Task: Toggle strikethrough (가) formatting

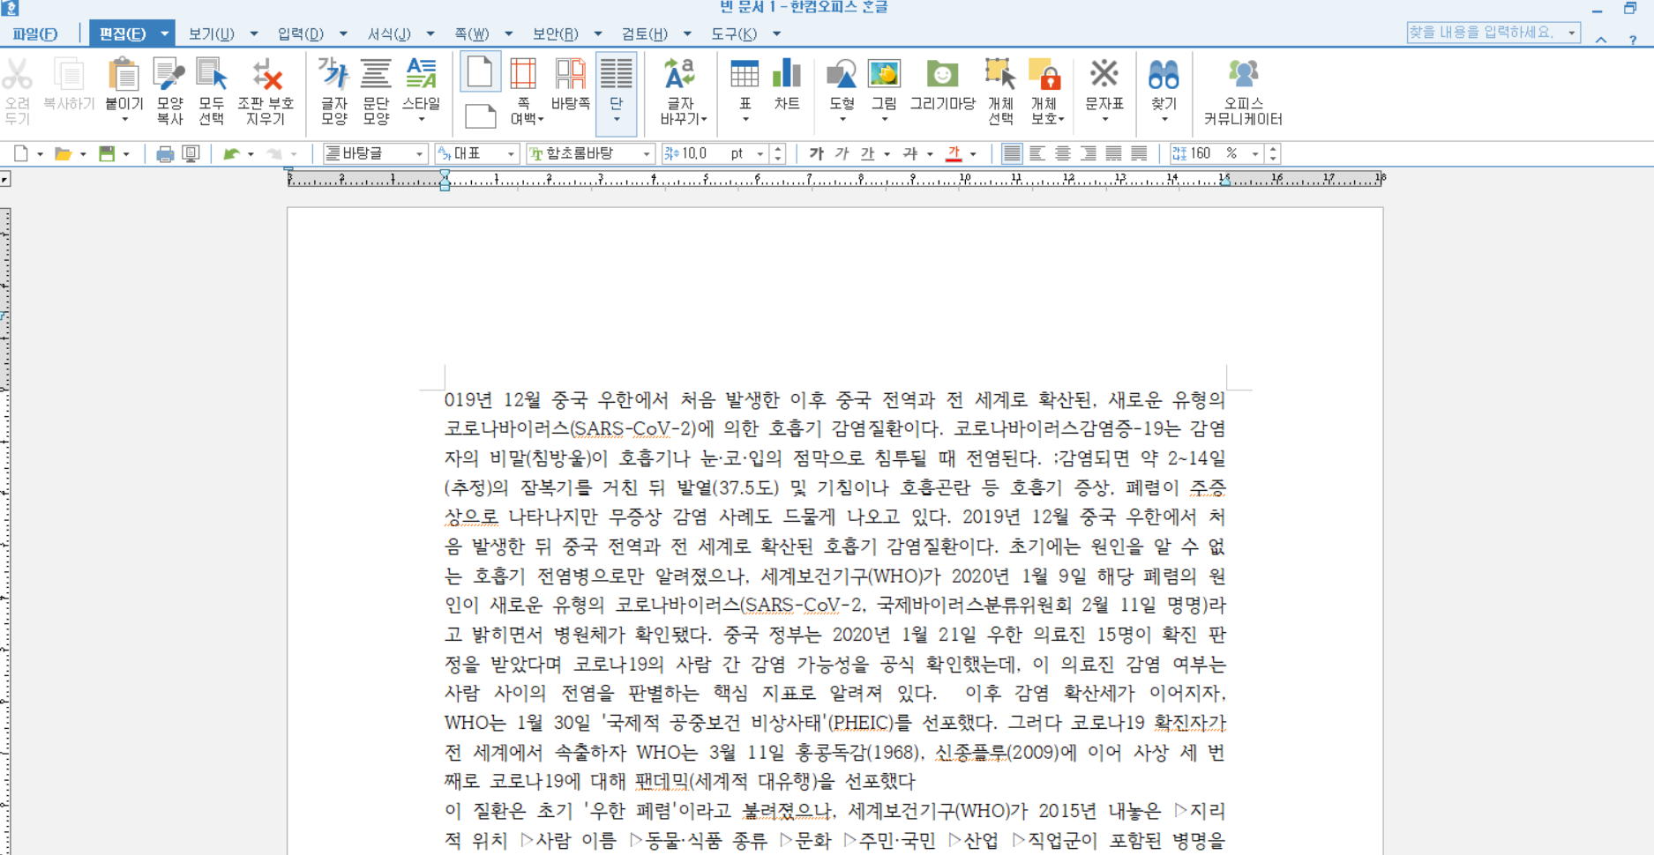Action: [x=910, y=153]
